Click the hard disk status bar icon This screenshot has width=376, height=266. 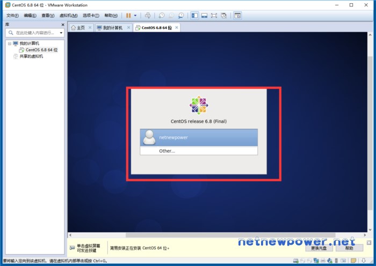tap(296, 261)
